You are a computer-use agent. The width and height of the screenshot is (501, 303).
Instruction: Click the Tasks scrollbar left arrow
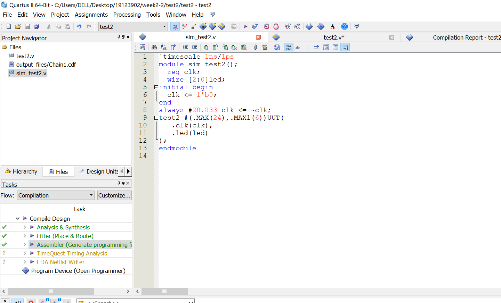3,291
